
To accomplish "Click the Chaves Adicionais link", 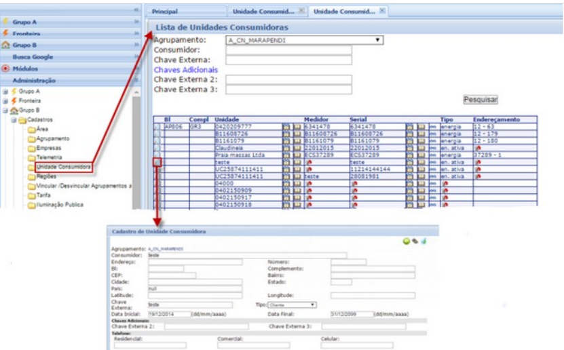I will [185, 69].
